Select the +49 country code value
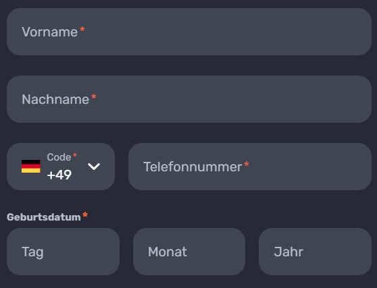The width and height of the screenshot is (377, 288). click(x=59, y=175)
